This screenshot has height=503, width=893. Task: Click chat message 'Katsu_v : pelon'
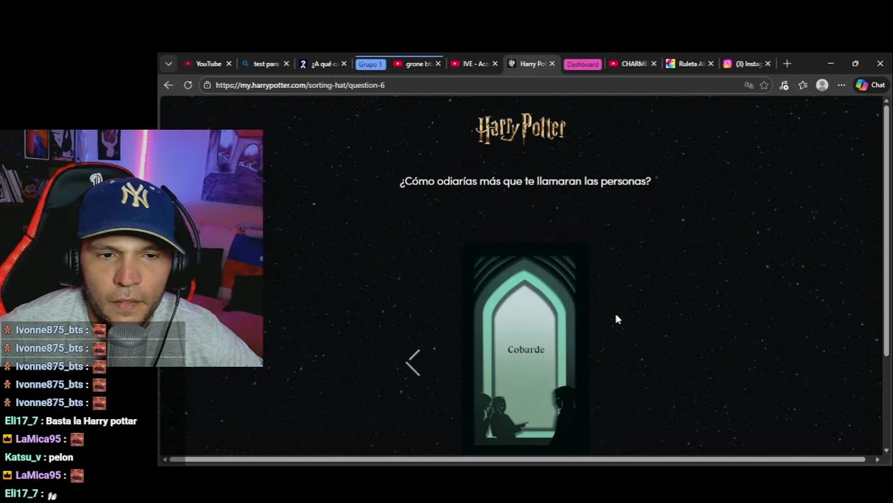tap(39, 457)
